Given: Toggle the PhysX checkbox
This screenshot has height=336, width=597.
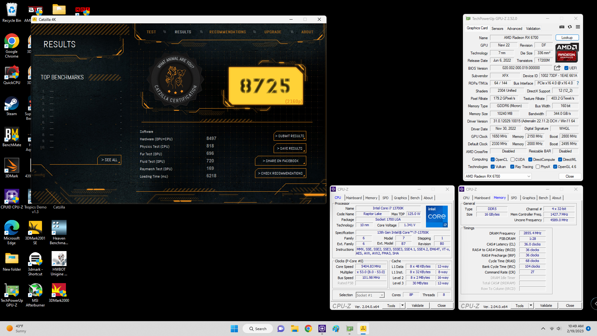Looking at the screenshot, I should click(538, 167).
